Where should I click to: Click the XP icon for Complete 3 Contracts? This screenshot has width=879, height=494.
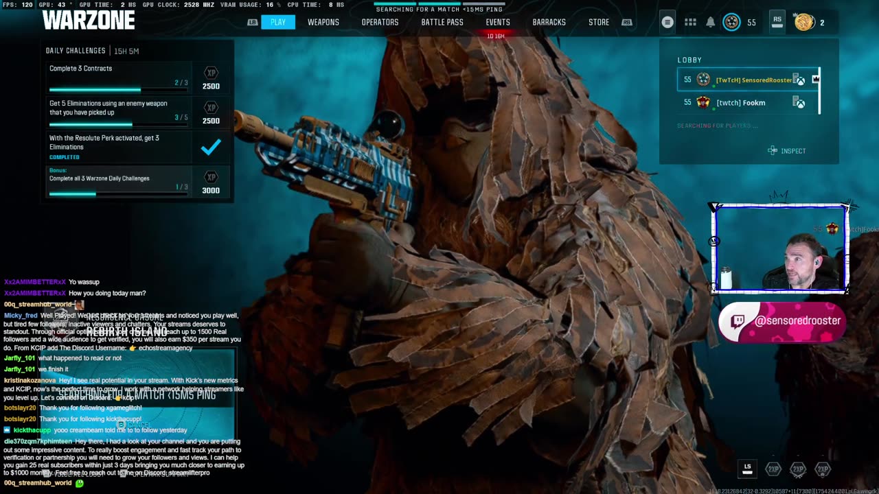pos(211,72)
